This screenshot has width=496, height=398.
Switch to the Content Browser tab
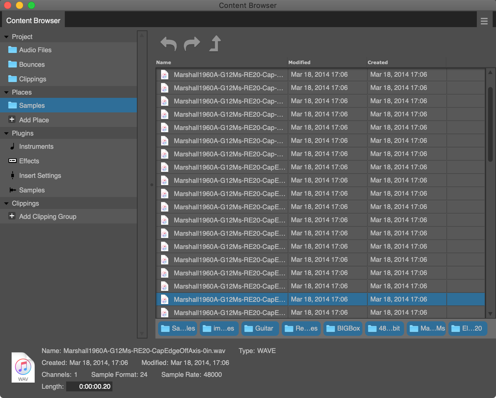pos(33,20)
